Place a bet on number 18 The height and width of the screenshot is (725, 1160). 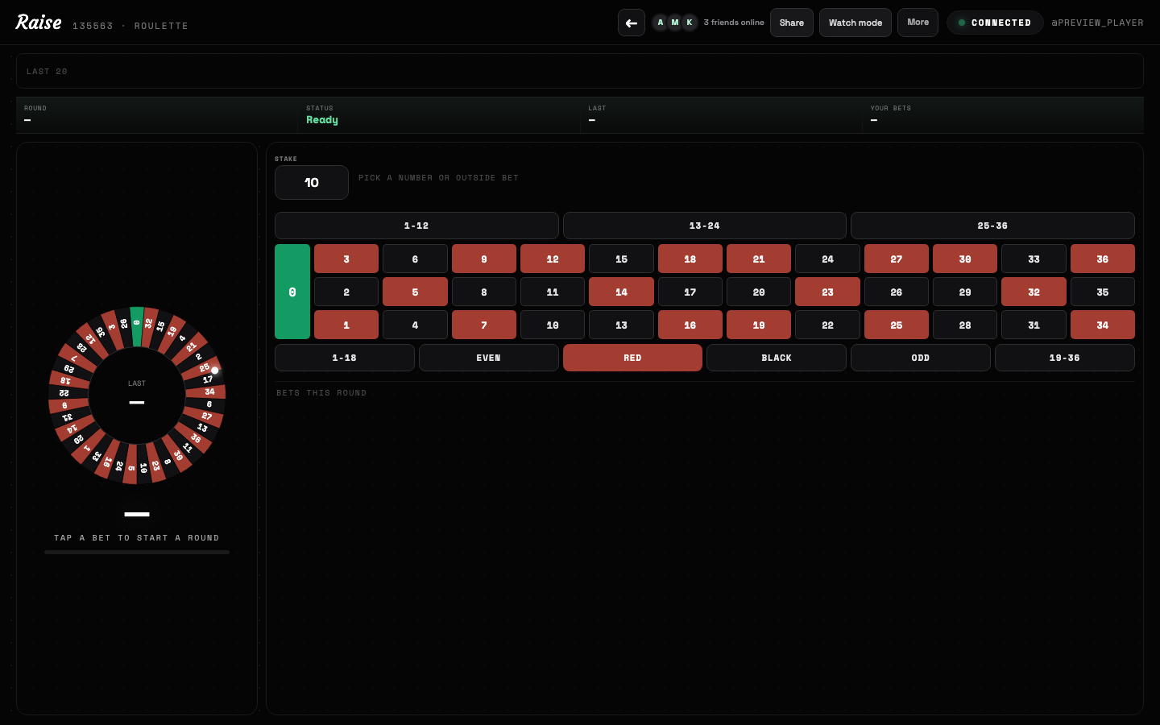click(x=690, y=259)
